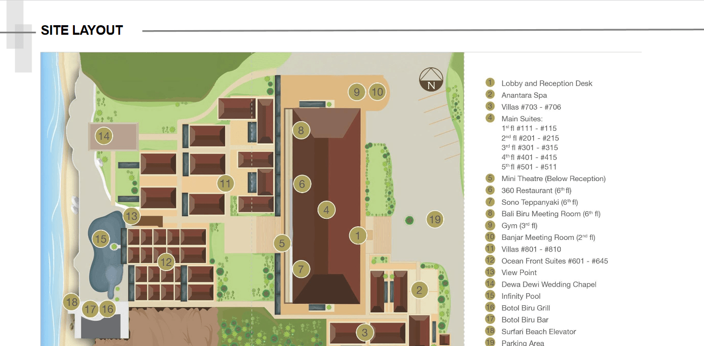The image size is (704, 346).
Task: Click map marker 14 at the wedding chapel
Action: point(104,136)
